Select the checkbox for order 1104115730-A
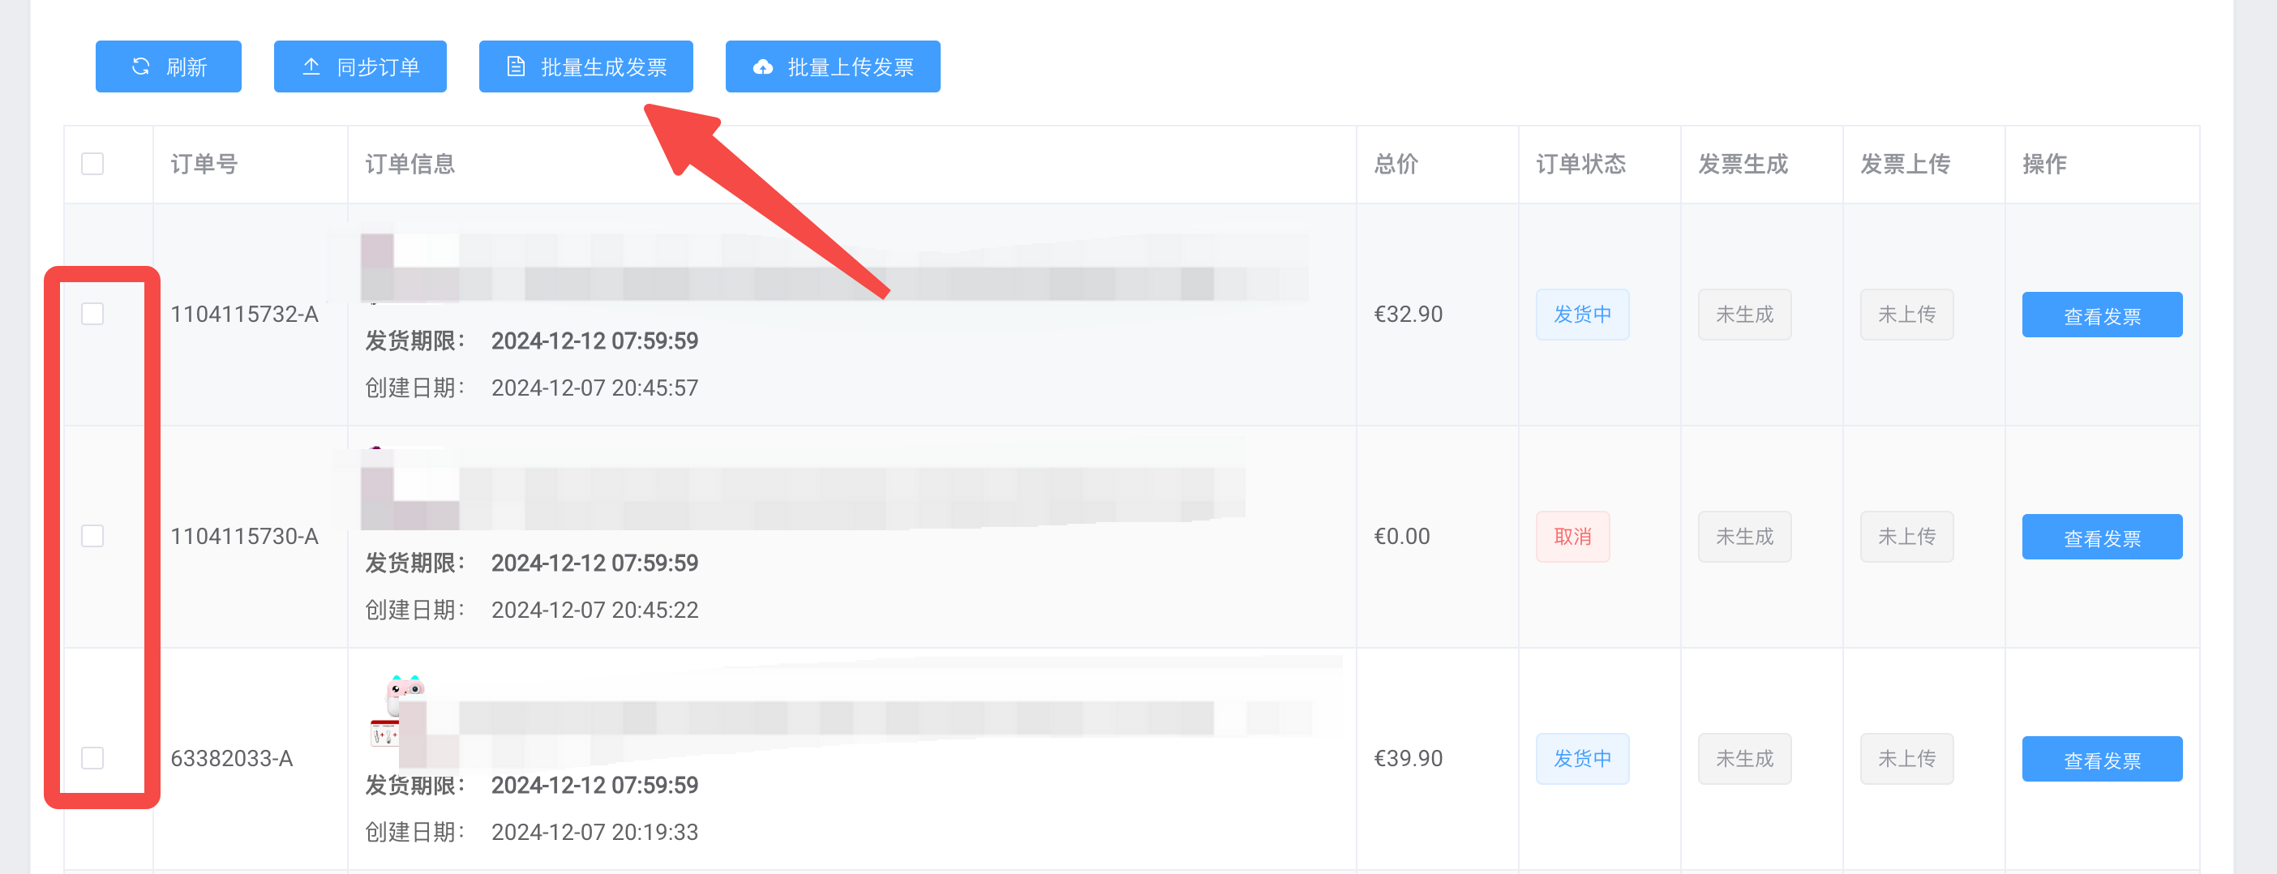The image size is (2277, 874). click(92, 537)
